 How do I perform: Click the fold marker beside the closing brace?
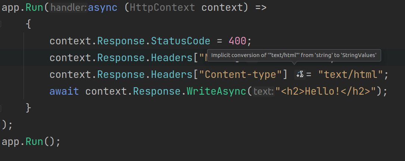pos(0,108)
